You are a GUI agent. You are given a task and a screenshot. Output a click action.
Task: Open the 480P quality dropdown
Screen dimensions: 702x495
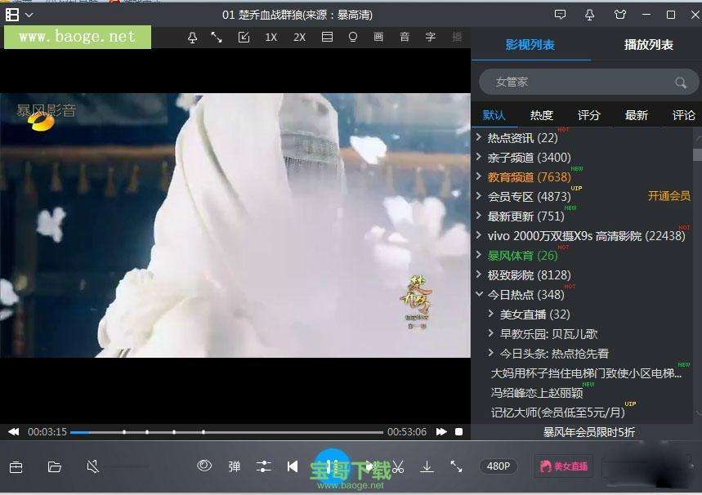point(499,466)
